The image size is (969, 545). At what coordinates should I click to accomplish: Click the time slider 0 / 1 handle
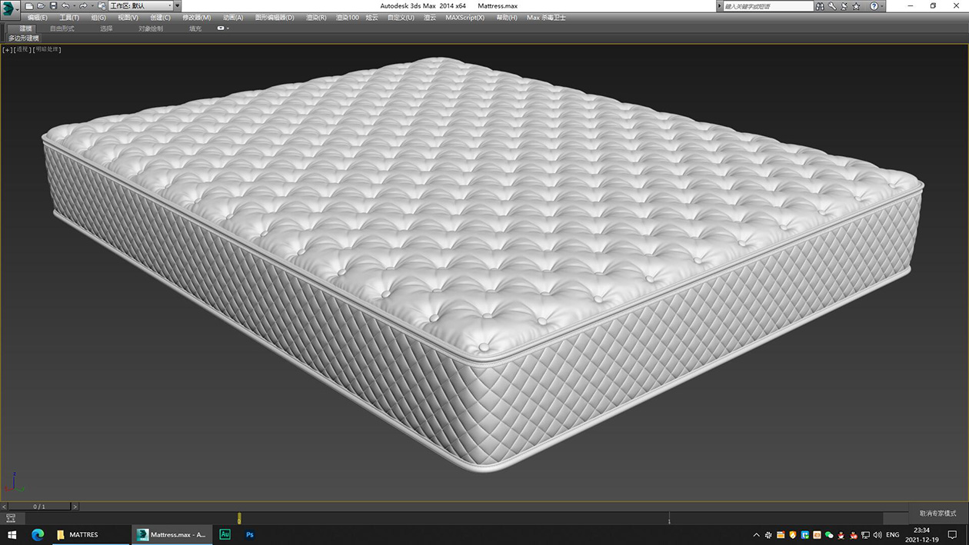39,507
